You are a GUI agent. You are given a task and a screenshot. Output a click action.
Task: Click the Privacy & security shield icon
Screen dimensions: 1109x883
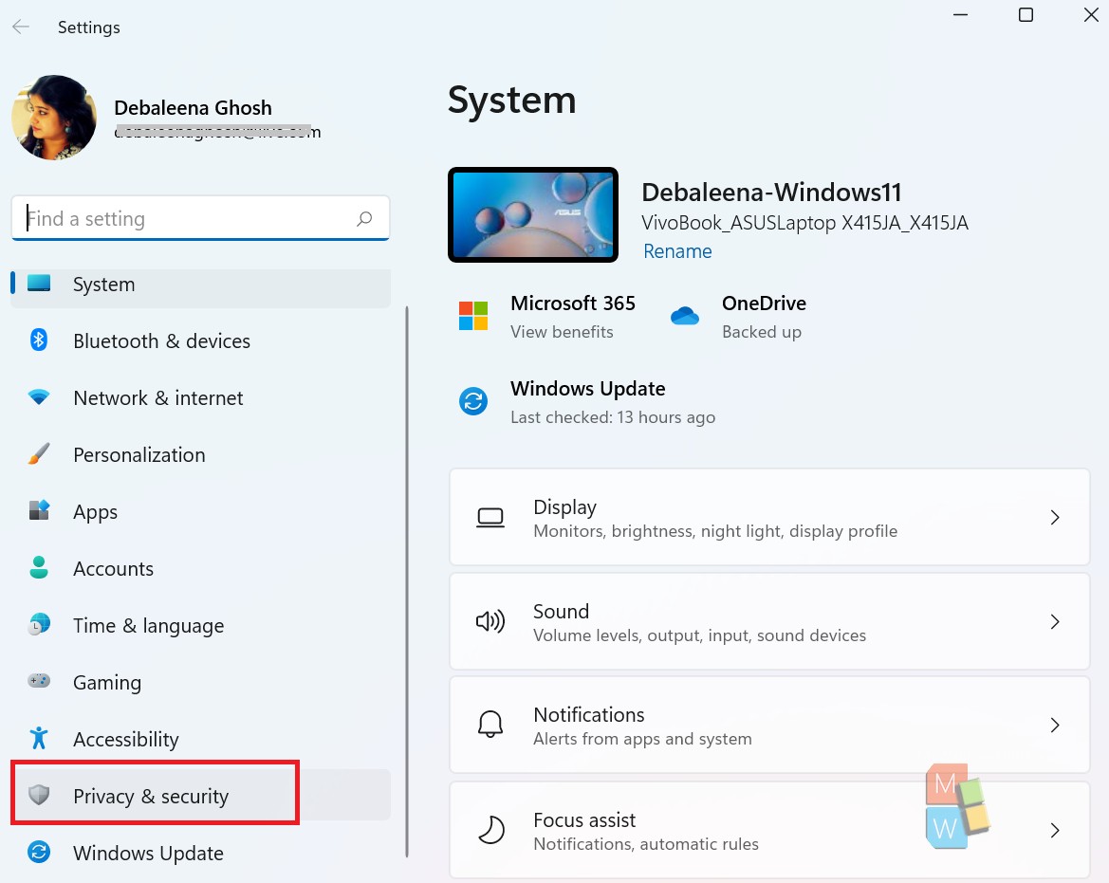pyautogui.click(x=39, y=796)
